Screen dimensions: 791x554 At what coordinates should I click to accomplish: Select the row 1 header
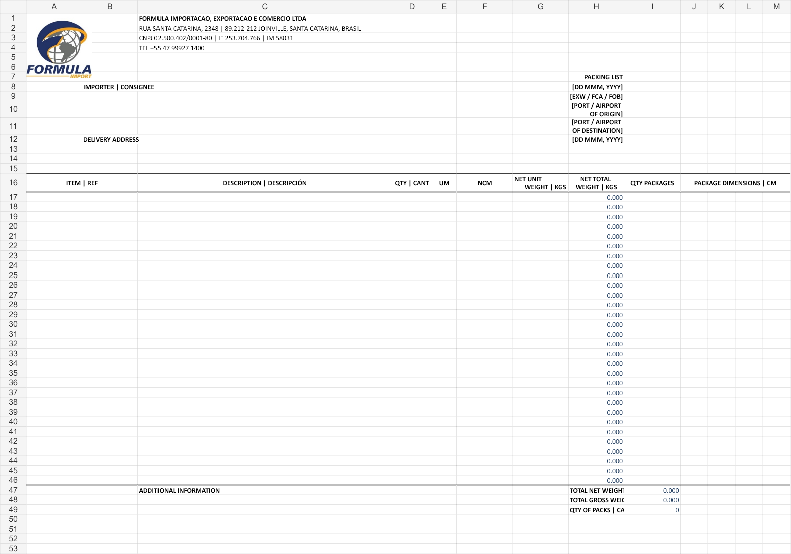tap(13, 18)
